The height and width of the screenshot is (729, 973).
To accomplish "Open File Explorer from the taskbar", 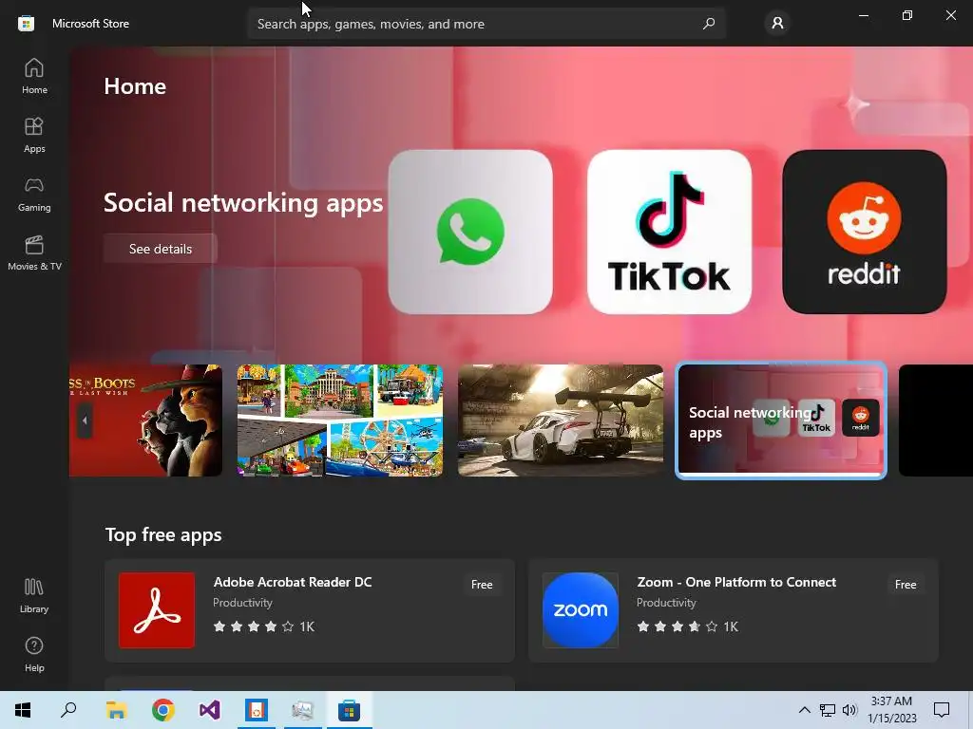I will coord(117,710).
